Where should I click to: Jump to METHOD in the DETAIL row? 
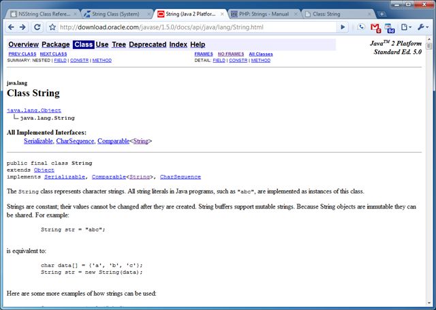[x=261, y=61]
